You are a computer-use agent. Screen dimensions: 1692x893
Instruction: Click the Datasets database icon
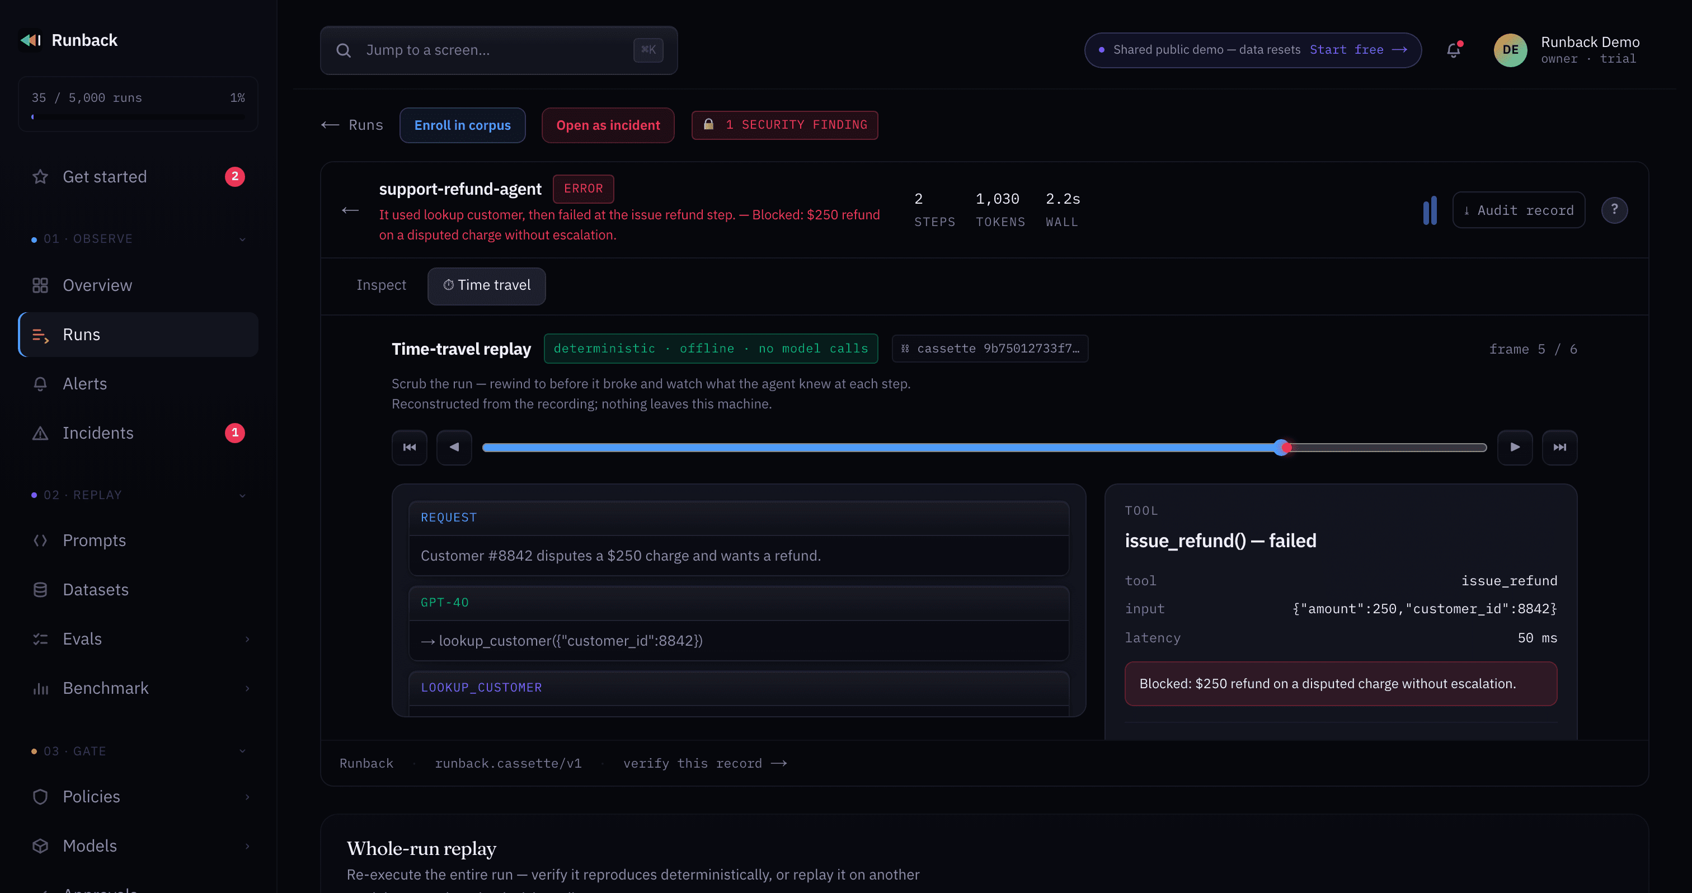pyautogui.click(x=40, y=590)
